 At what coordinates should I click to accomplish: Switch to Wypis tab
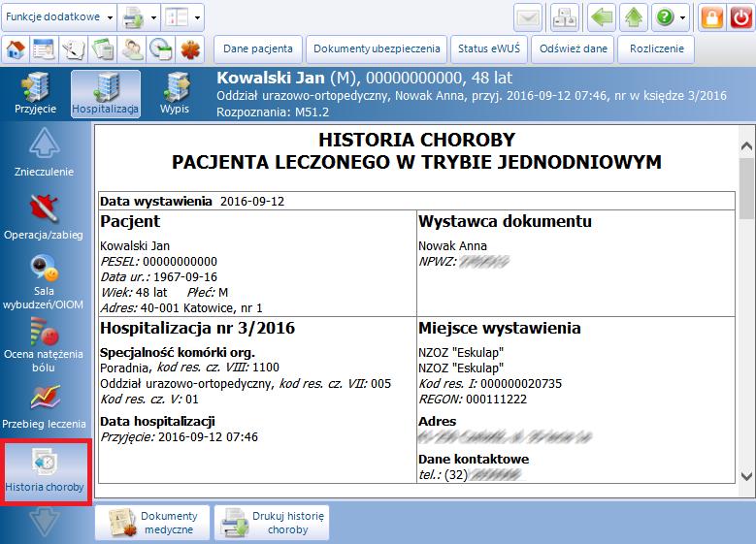point(175,93)
